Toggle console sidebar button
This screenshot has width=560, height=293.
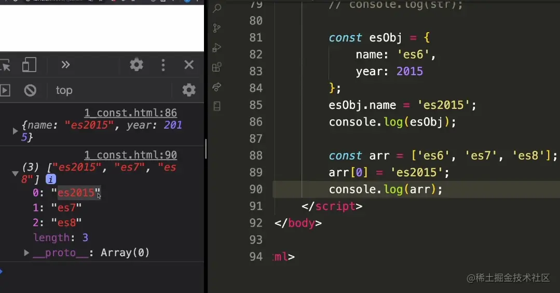tap(5, 90)
